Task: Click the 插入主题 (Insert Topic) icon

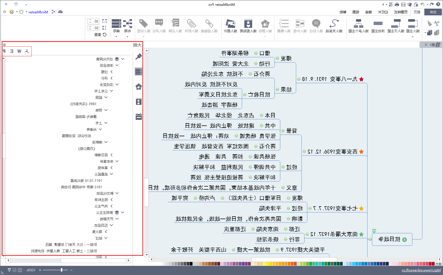Action: coord(413,23)
